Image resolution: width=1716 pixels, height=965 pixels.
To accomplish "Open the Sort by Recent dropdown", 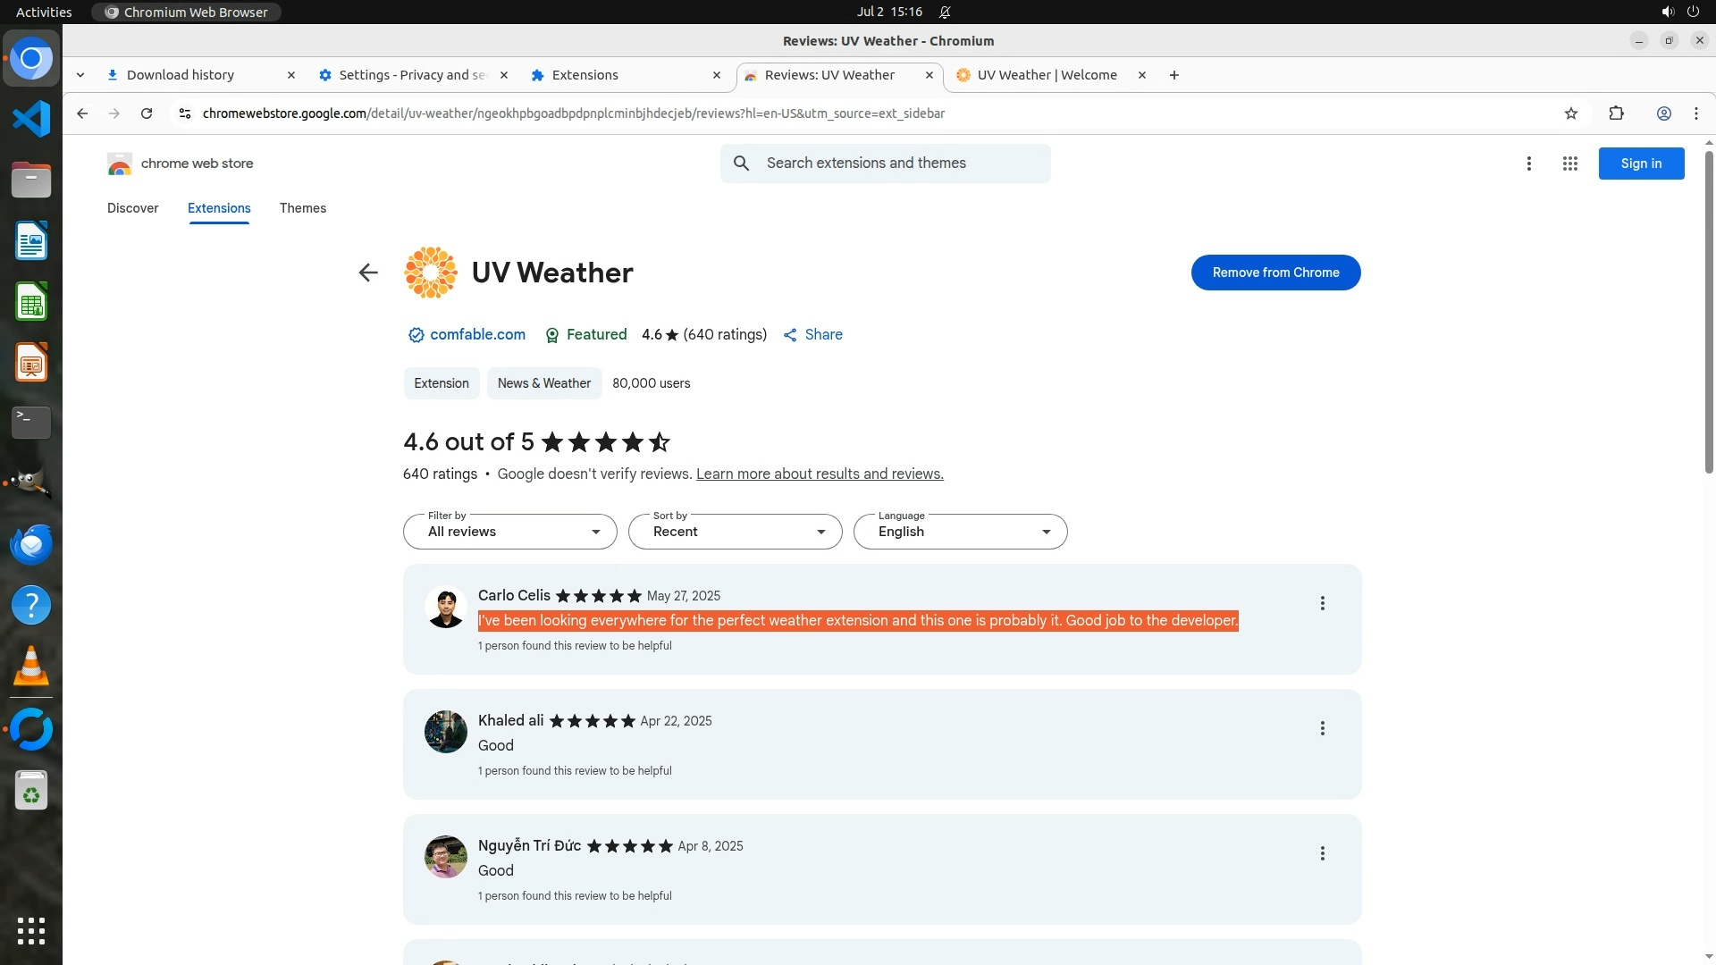I will tap(735, 532).
